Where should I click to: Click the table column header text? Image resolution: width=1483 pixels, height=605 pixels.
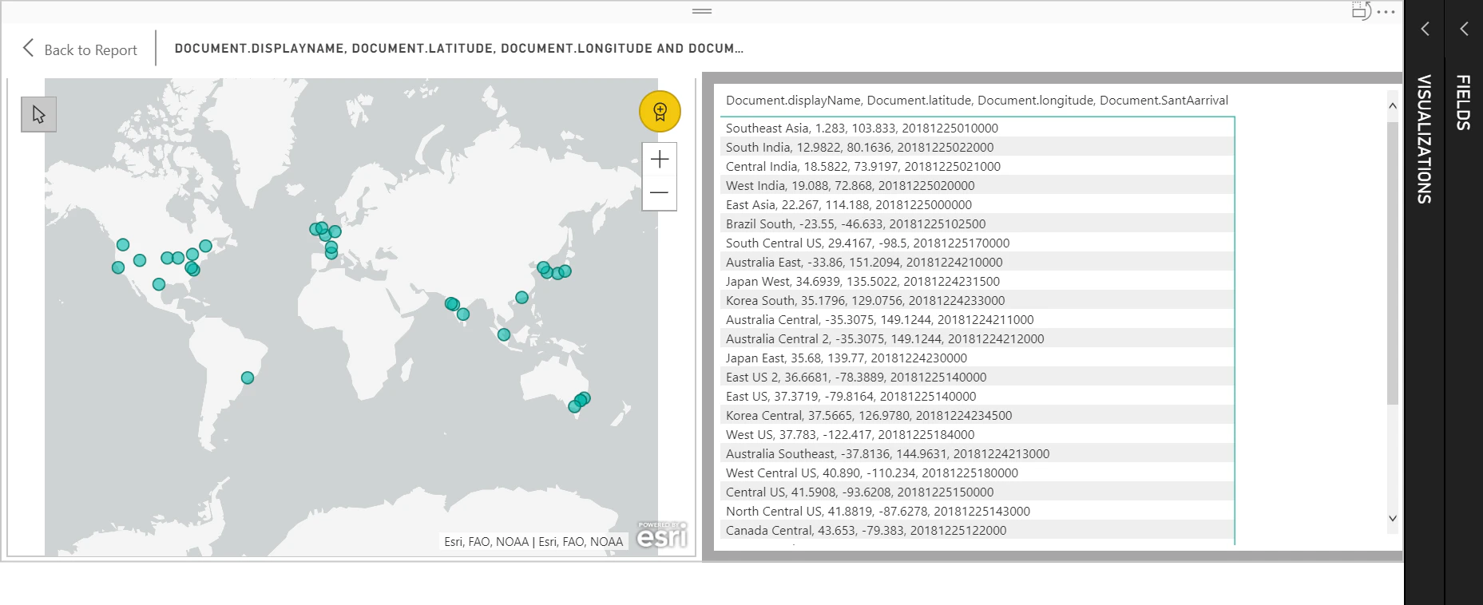977,101
